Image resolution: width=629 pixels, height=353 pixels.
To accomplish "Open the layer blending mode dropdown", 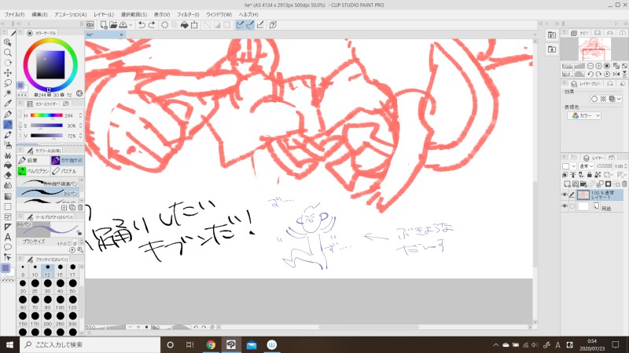I will [x=587, y=166].
